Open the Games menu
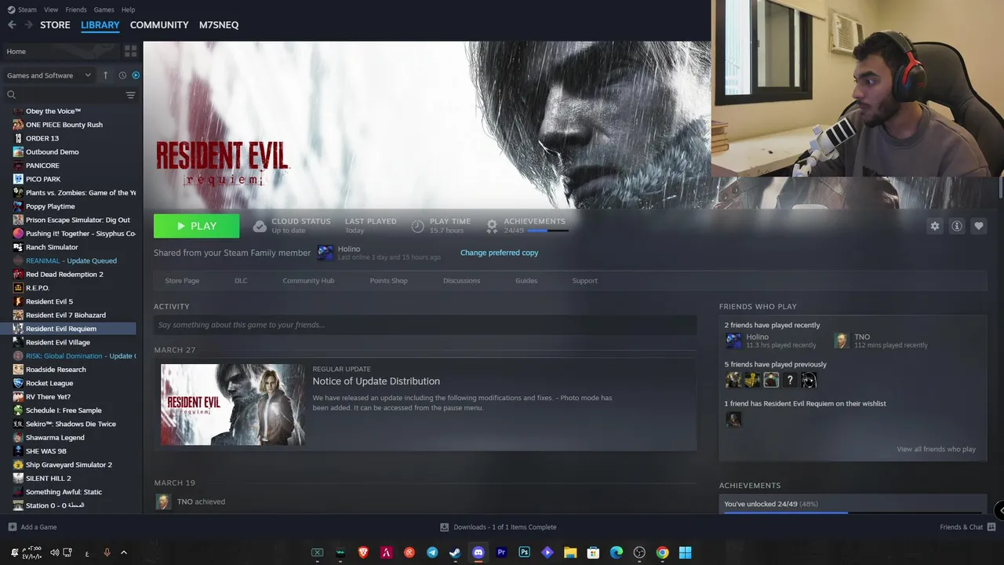This screenshot has width=1004, height=565. (104, 9)
